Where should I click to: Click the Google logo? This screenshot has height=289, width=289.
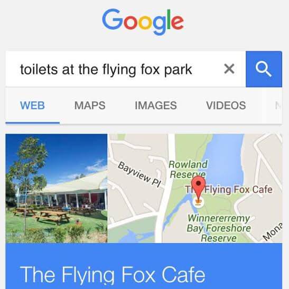click(x=143, y=21)
